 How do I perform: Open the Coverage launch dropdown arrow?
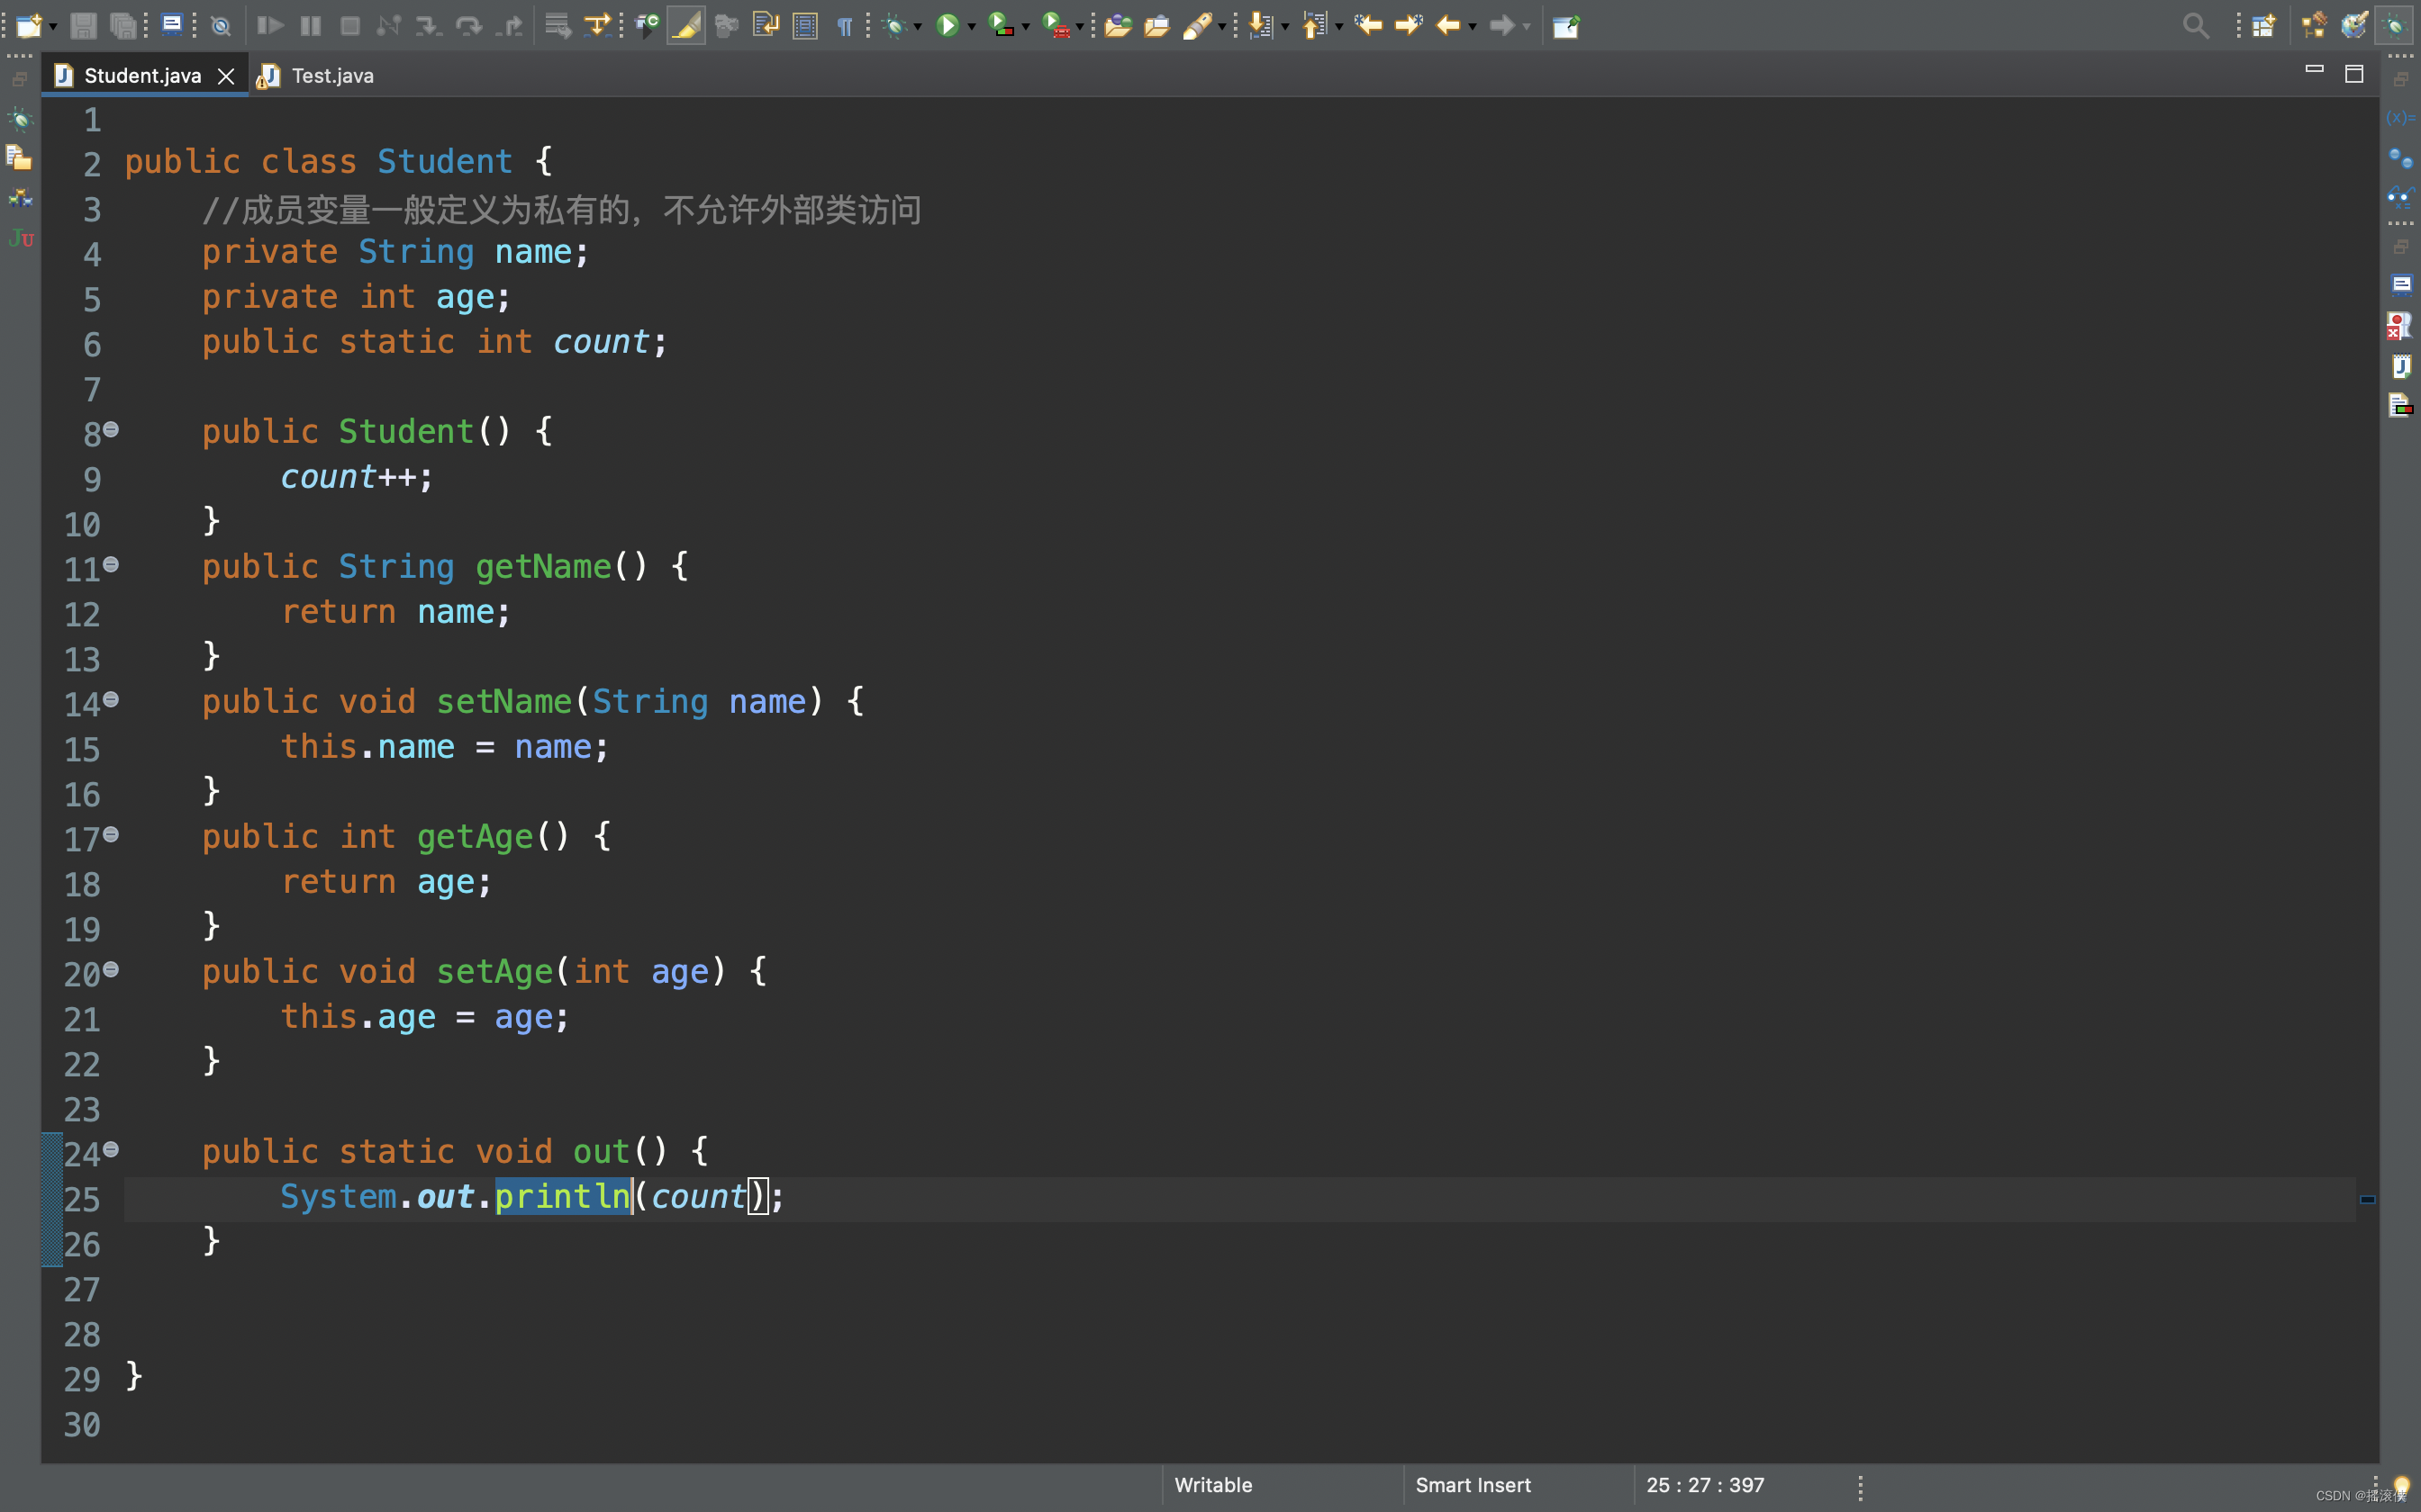coord(1026,27)
